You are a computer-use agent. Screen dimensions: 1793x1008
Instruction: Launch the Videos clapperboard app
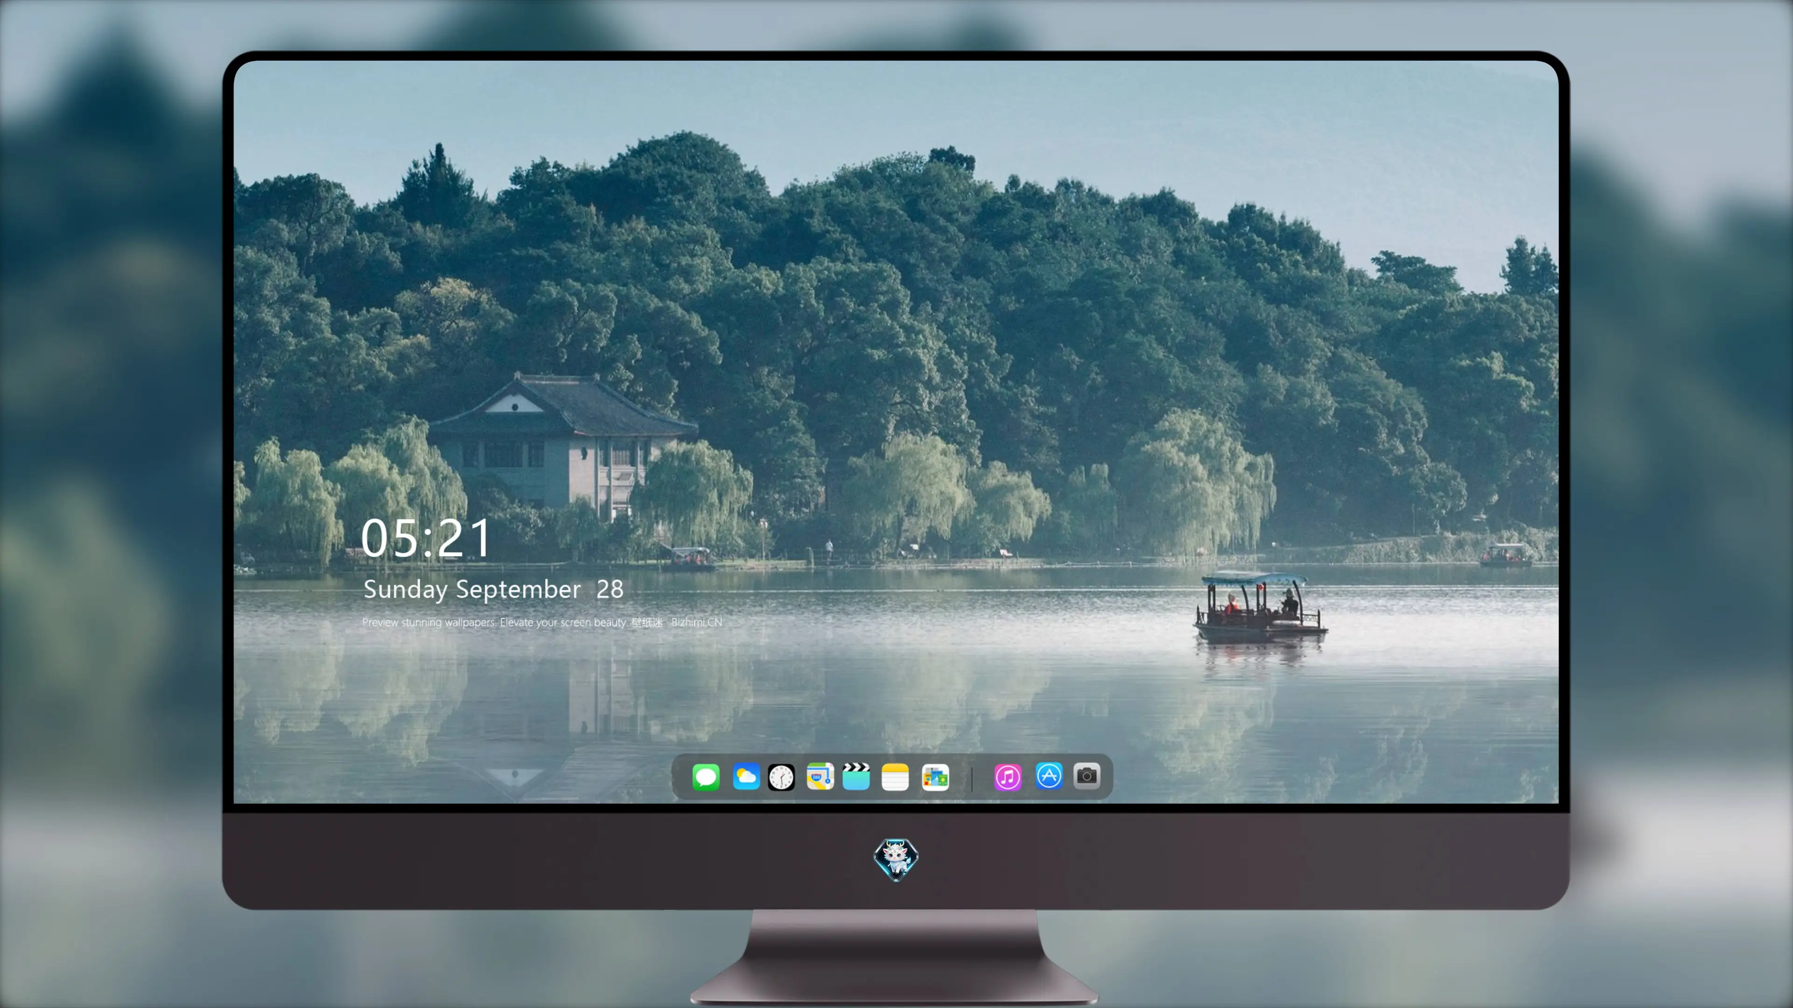coord(856,777)
